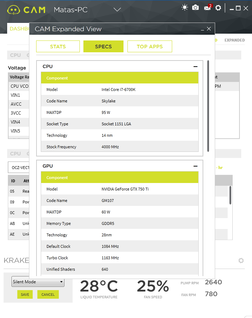The width and height of the screenshot is (252, 318).
Task: Open the Silent Mode dropdown
Action: (38, 282)
